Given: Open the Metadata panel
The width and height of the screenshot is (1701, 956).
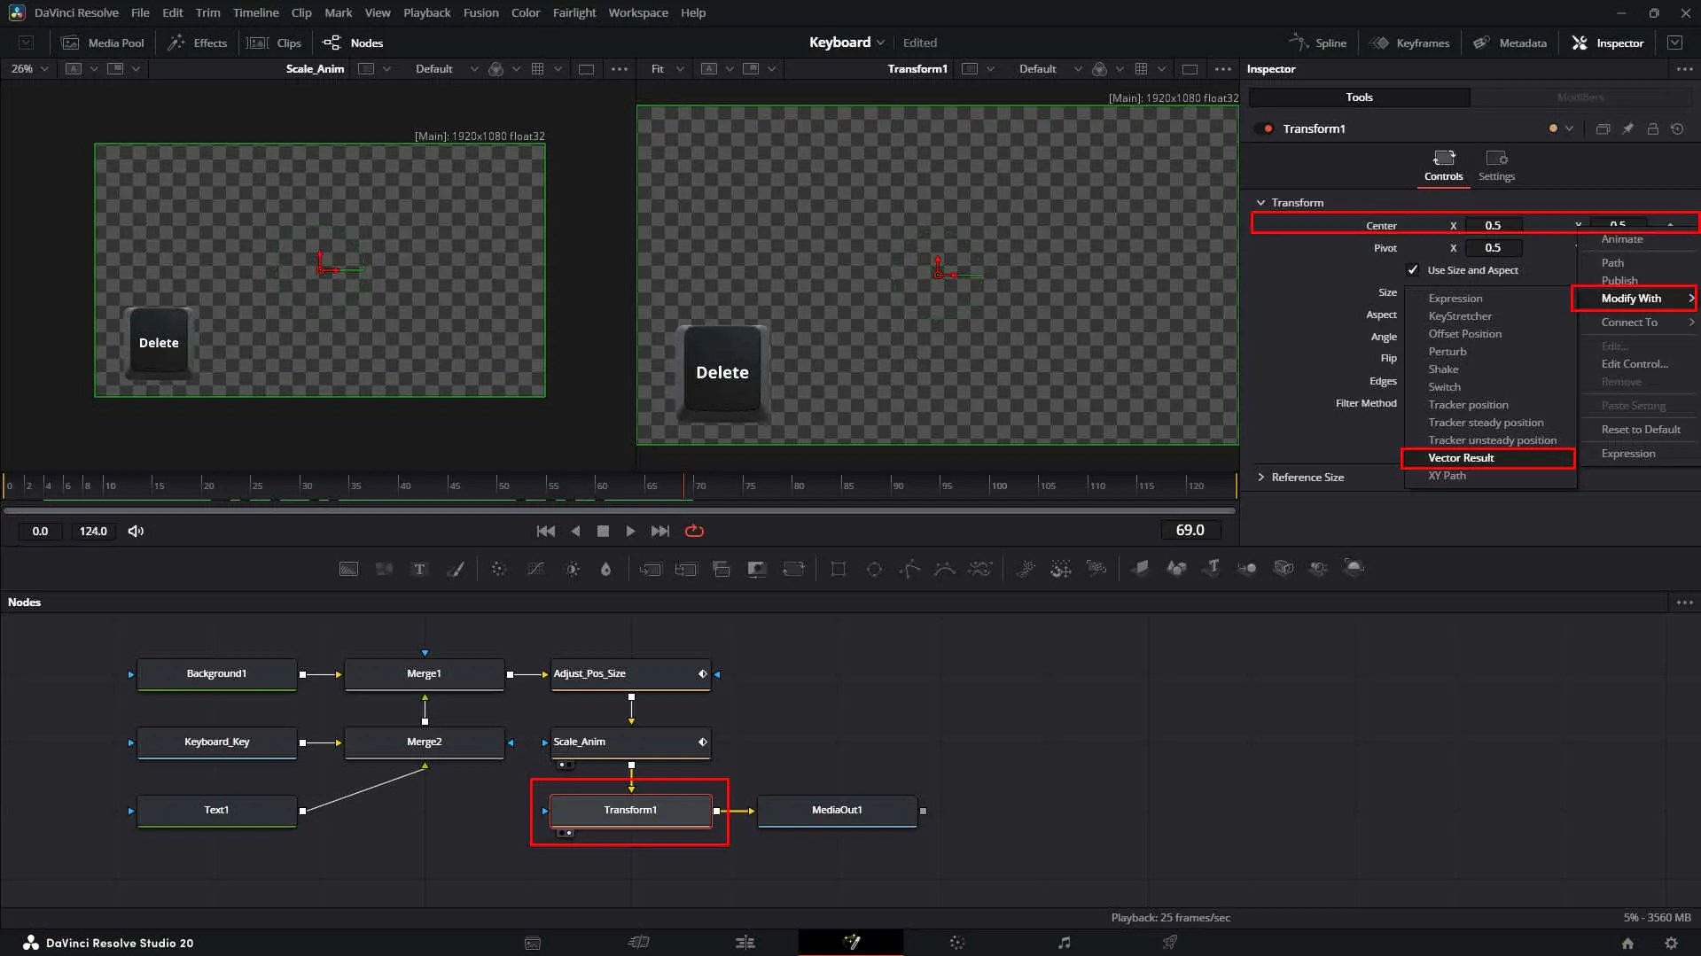Looking at the screenshot, I should click(1510, 43).
